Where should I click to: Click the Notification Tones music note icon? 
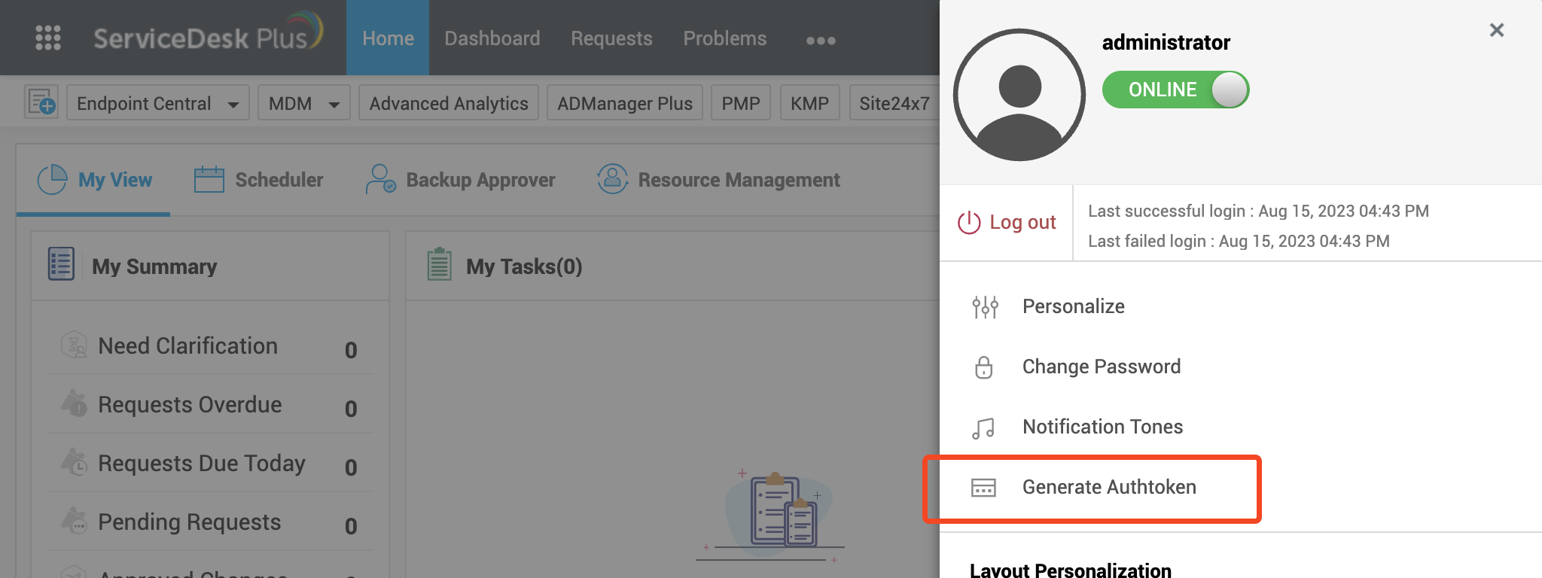pos(983,428)
